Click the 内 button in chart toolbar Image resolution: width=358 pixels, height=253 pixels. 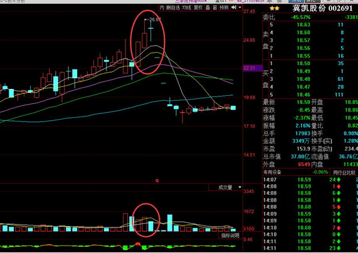(x=162, y=8)
